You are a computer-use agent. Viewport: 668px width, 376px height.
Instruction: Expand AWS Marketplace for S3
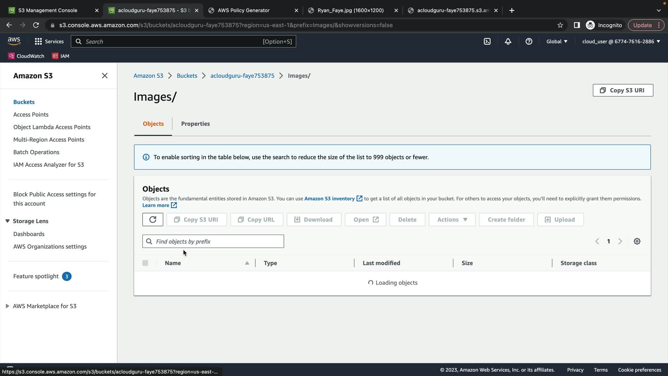pyautogui.click(x=7, y=306)
